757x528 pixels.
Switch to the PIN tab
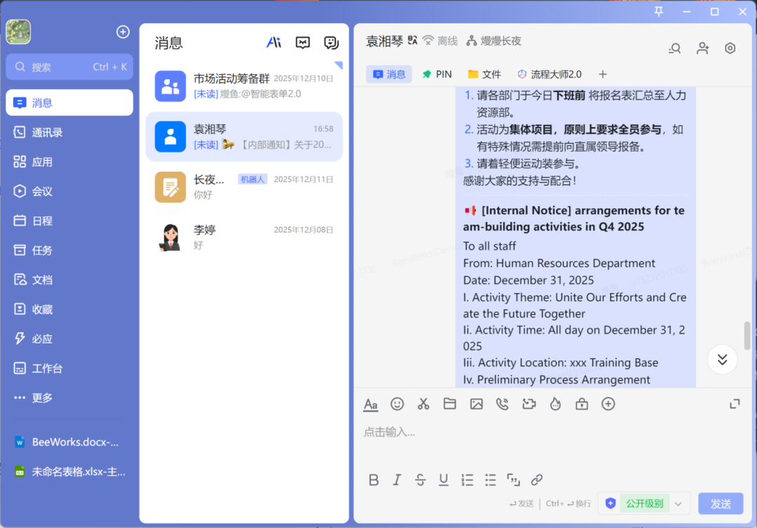coord(437,74)
